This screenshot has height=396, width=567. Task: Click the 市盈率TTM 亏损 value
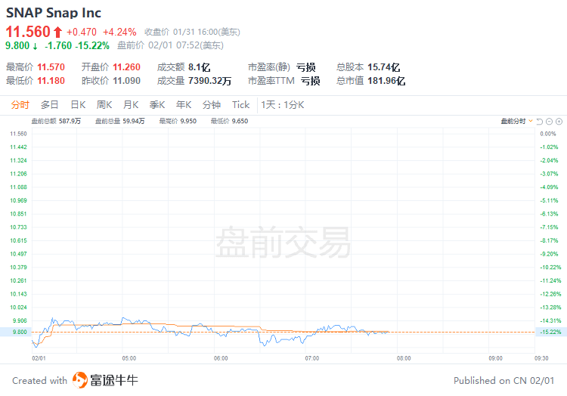click(311, 81)
